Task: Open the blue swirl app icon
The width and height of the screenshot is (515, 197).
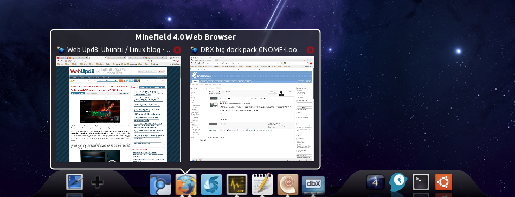Action: 211,185
